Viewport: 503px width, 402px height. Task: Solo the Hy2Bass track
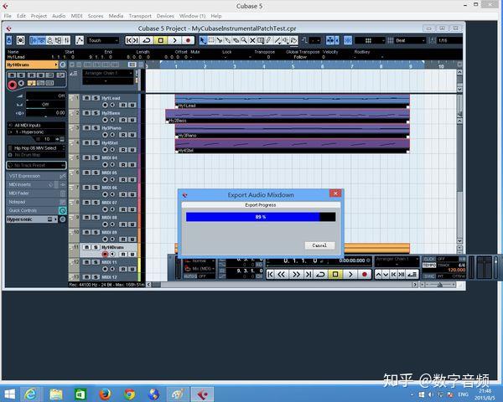[x=96, y=113]
